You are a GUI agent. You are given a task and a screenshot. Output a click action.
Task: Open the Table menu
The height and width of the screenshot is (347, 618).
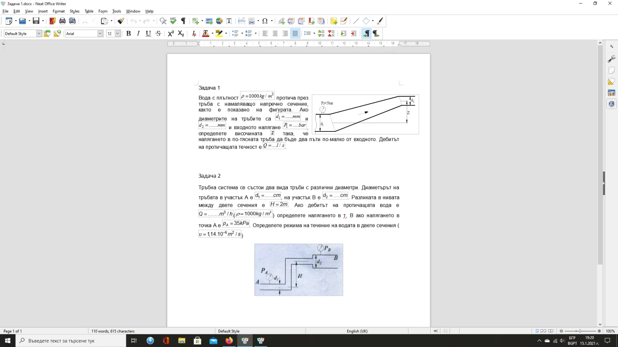click(89, 11)
